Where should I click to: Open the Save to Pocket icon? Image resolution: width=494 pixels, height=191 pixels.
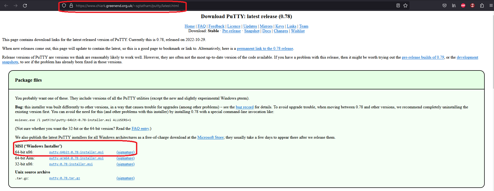pos(445,5)
